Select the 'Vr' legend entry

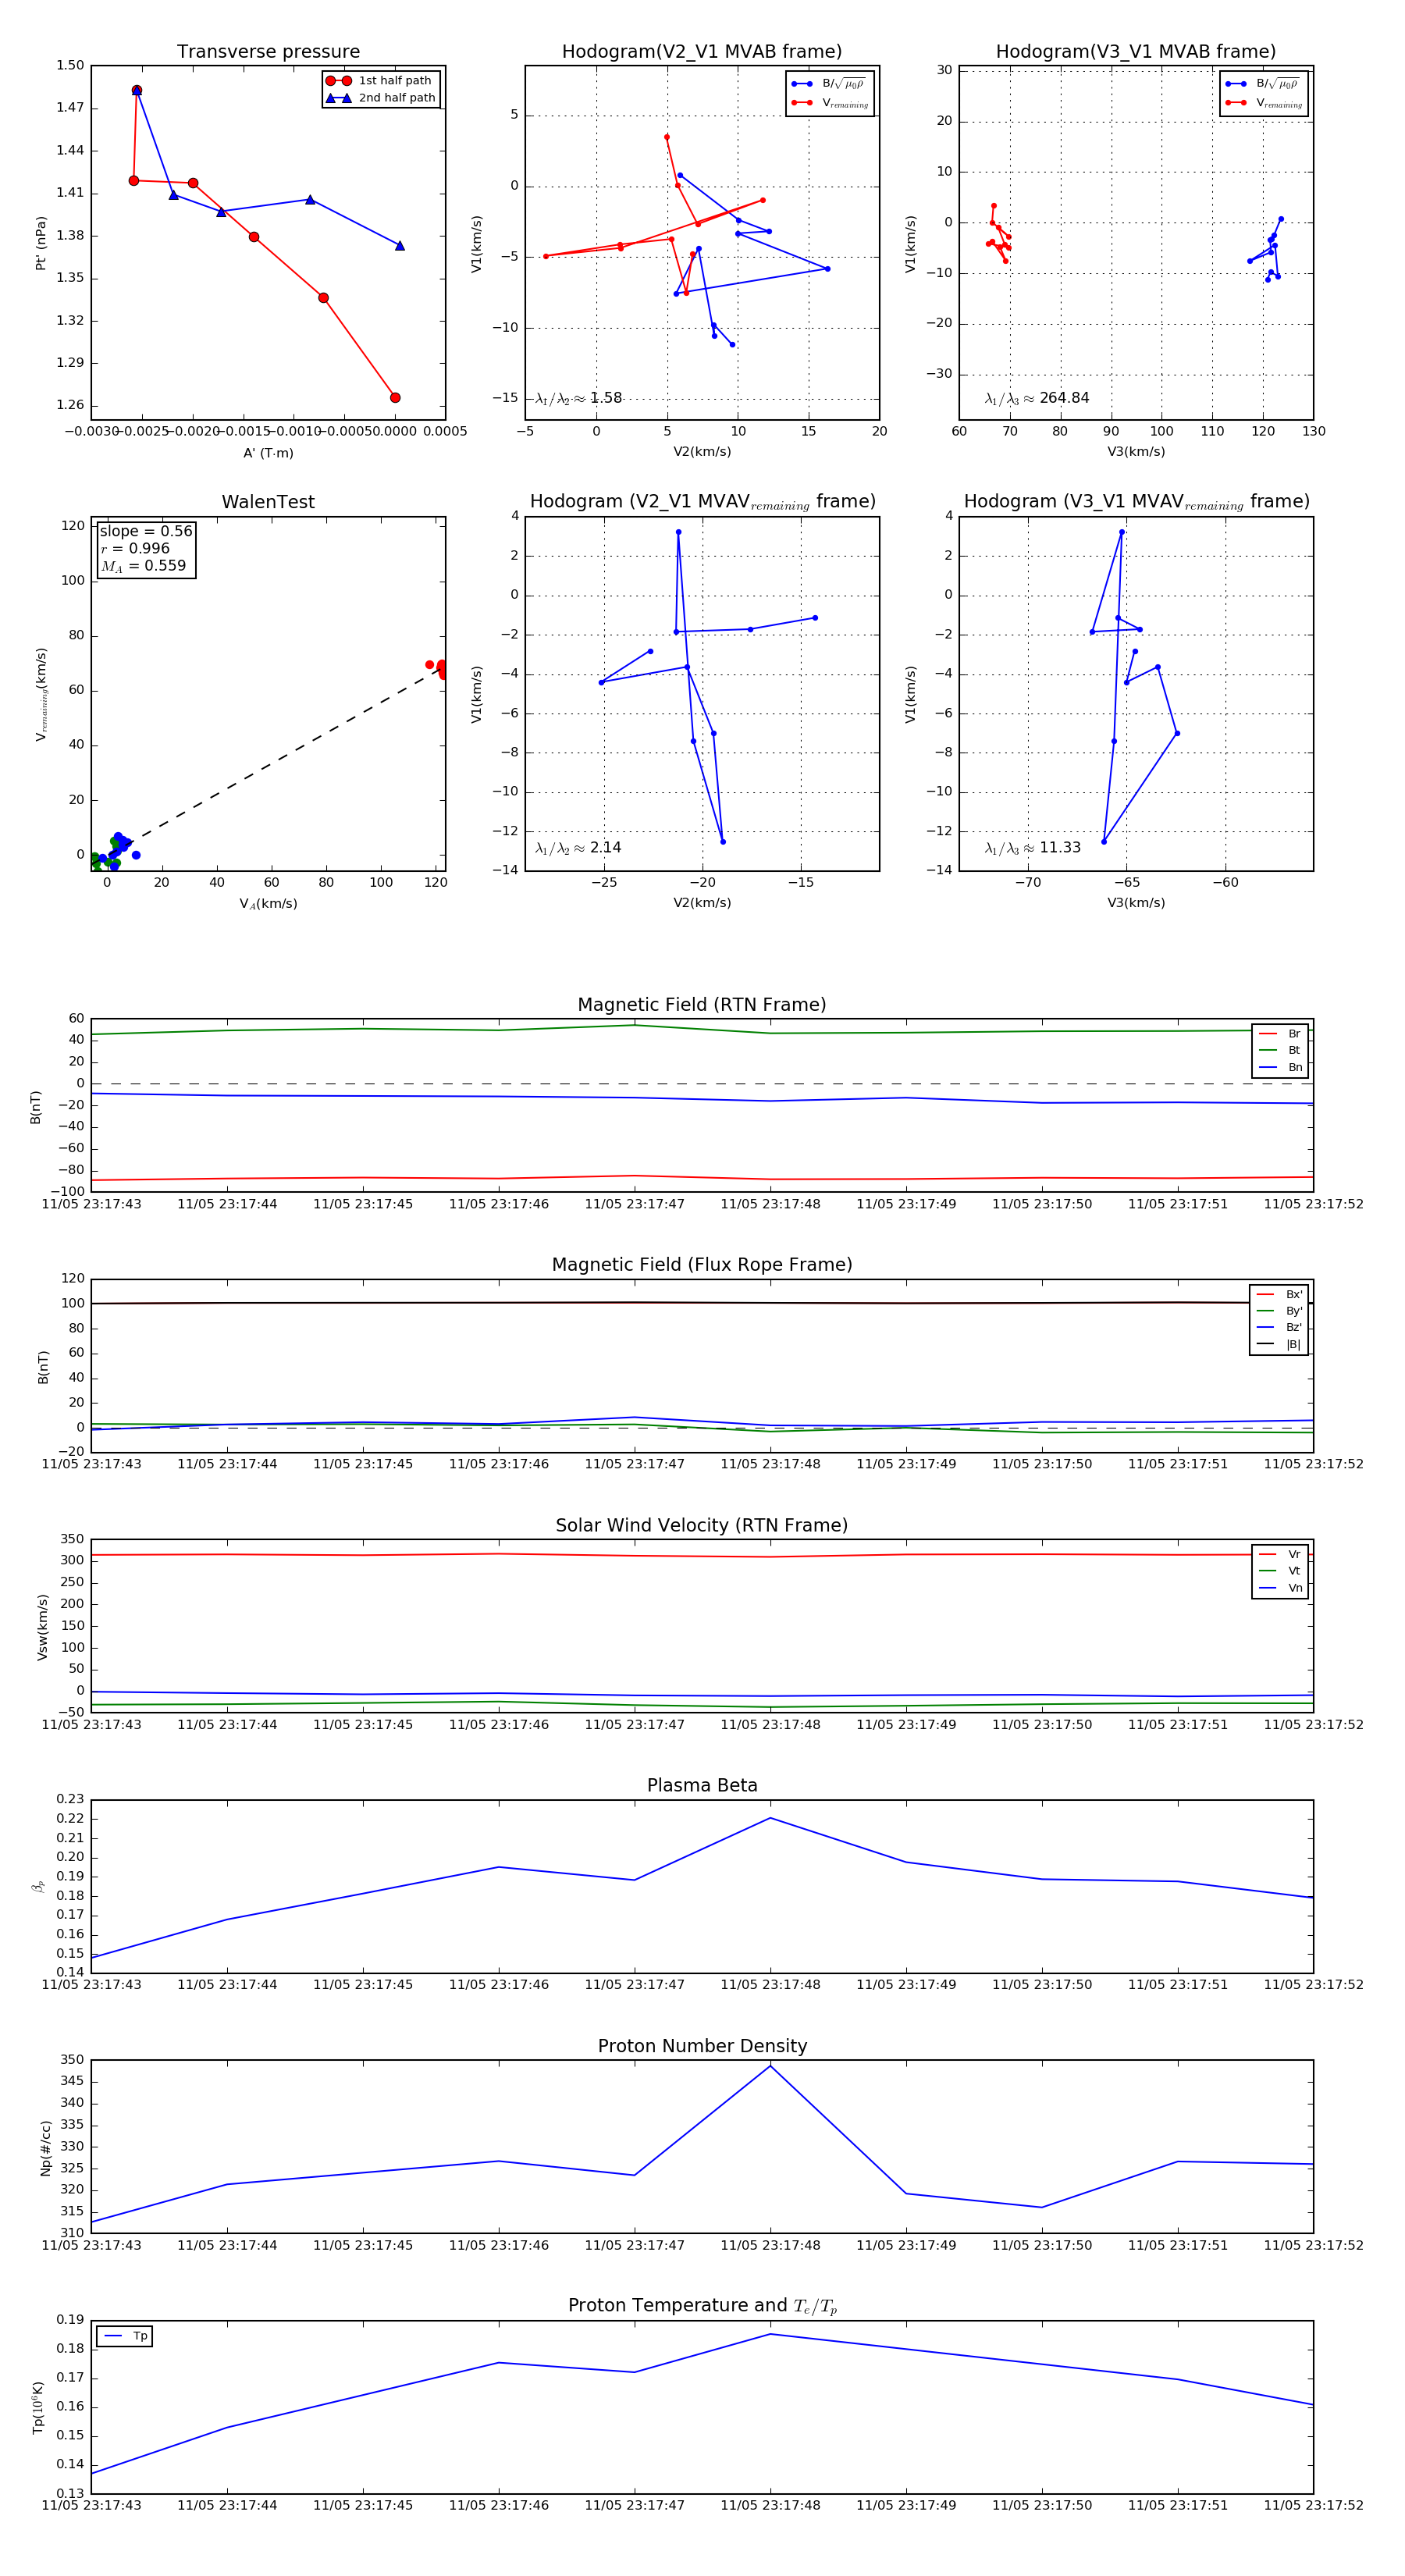(1280, 1554)
